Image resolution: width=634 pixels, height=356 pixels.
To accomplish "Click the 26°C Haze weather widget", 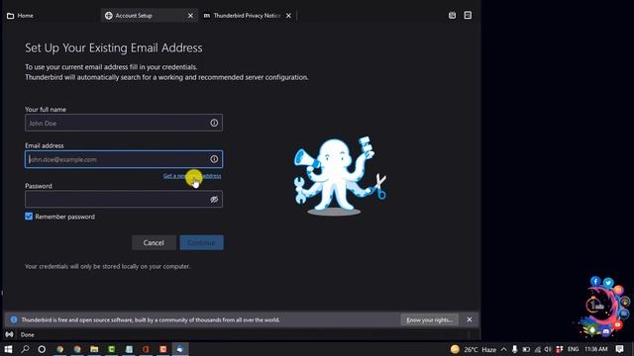I will point(474,349).
